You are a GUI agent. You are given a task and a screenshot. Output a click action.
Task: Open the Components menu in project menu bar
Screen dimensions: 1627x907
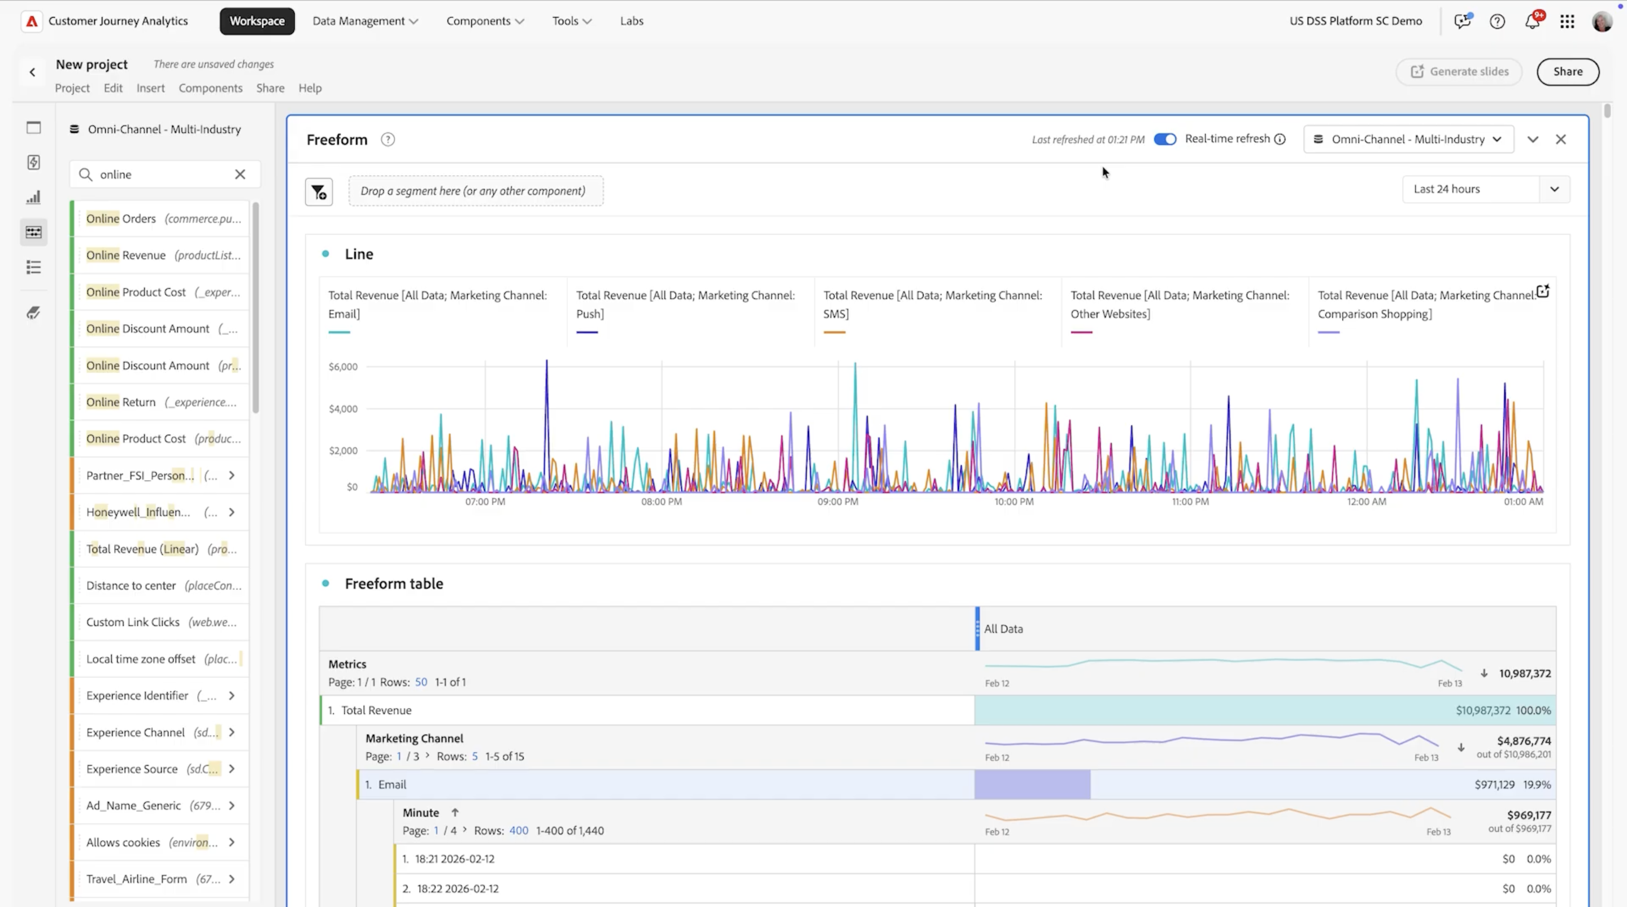point(210,88)
